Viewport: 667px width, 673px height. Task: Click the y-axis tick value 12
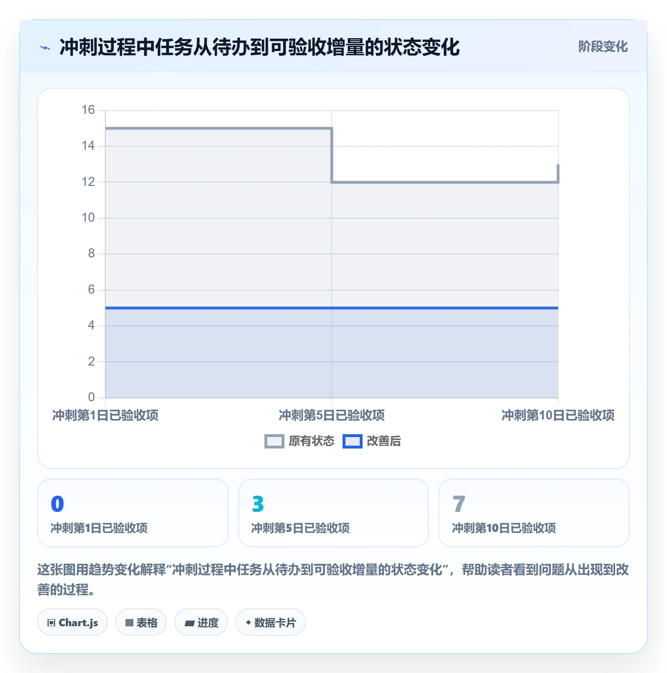pyautogui.click(x=88, y=182)
